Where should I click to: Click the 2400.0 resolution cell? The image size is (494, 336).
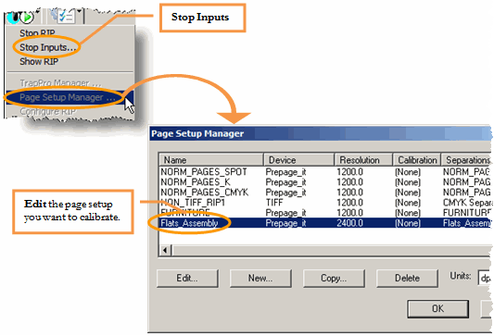349,223
